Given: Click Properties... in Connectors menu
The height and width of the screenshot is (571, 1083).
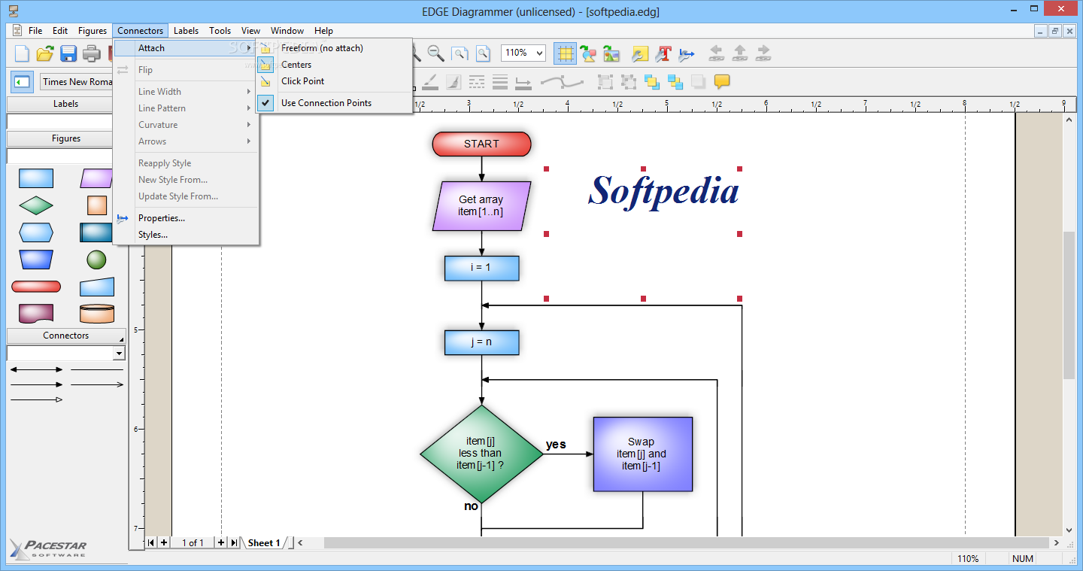Looking at the screenshot, I should point(186,217).
